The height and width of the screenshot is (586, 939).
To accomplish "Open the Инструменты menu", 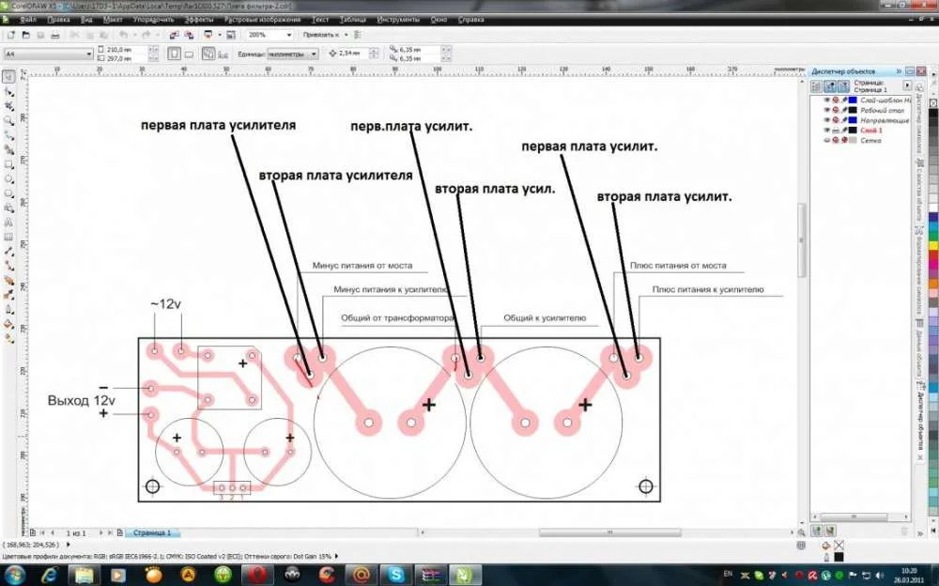I will tap(398, 20).
